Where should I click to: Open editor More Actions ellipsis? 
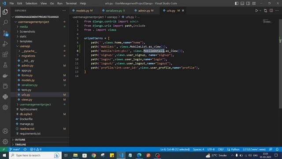pyautogui.click(x=277, y=11)
